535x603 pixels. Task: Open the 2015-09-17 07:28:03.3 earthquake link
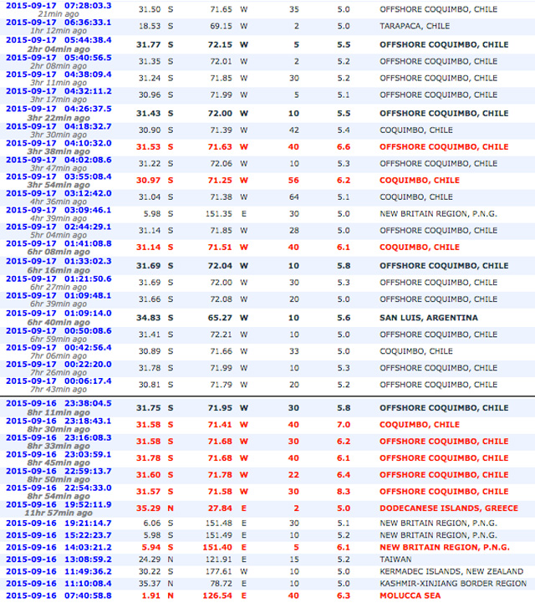pos(59,5)
